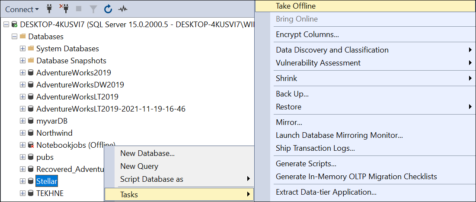This screenshot has width=476, height=202.
Task: Click the Stop square icon
Action: point(79,9)
